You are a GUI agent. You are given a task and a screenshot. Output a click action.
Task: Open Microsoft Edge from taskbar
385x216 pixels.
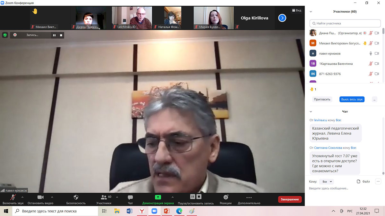(179, 211)
